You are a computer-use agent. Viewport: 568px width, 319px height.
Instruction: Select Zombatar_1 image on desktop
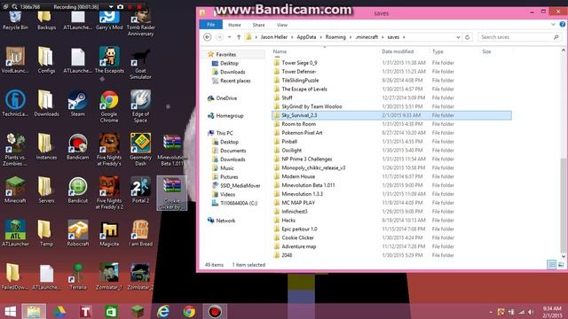(109, 276)
